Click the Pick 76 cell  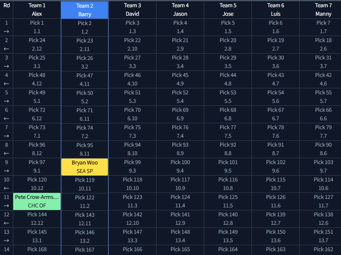point(180,132)
